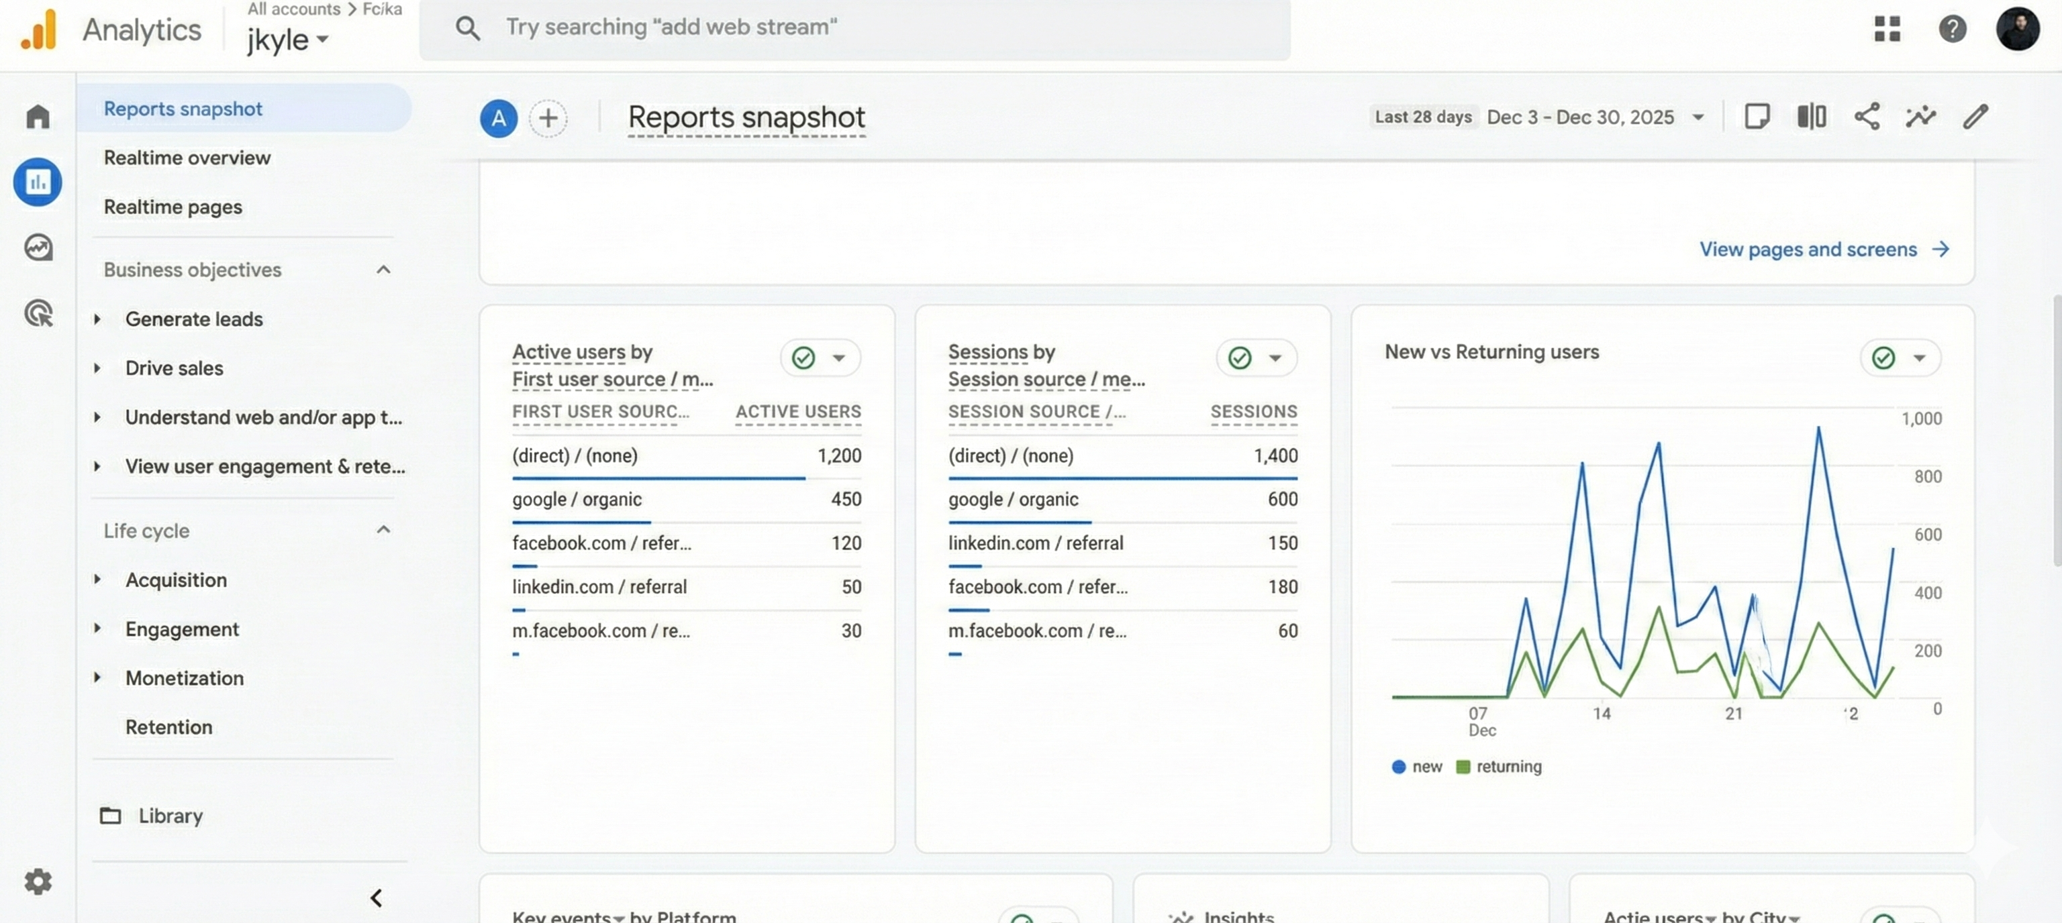Click green check on New vs Returning card
Image resolution: width=2062 pixels, height=923 pixels.
[1883, 358]
